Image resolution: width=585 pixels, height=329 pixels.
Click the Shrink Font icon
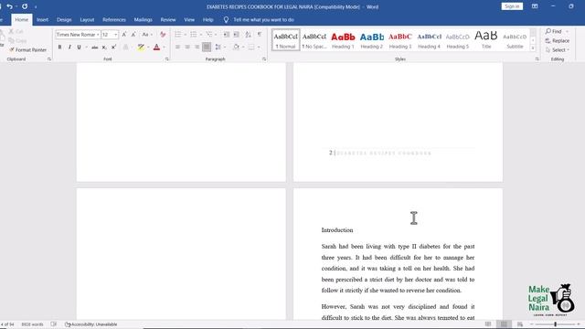click(x=133, y=35)
